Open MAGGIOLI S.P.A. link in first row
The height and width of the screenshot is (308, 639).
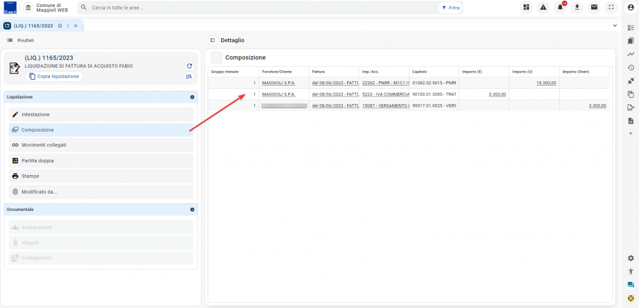pyautogui.click(x=279, y=82)
